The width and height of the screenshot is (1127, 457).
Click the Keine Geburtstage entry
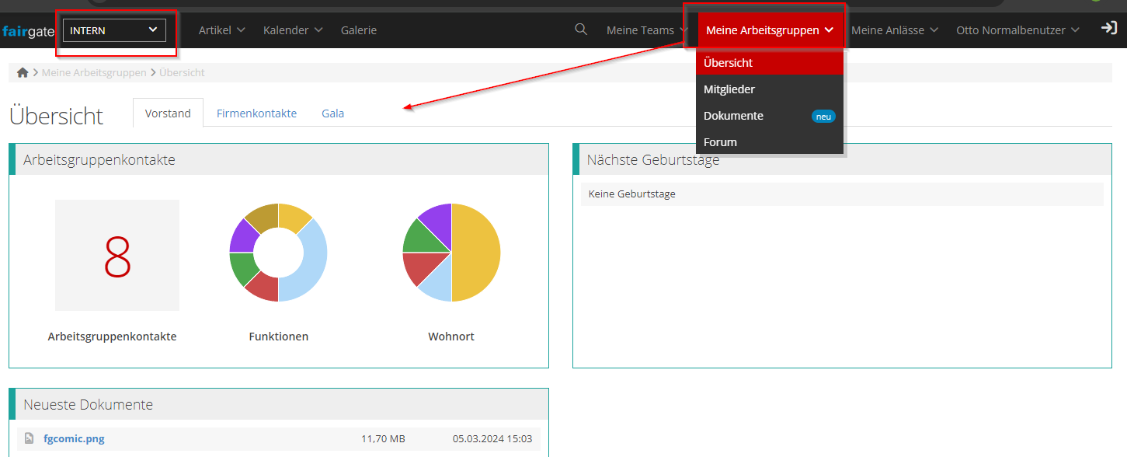pyautogui.click(x=842, y=194)
